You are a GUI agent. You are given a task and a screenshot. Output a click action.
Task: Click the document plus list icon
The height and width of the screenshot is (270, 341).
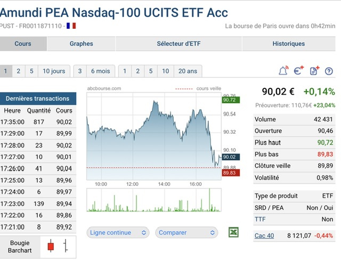pyautogui.click(x=314, y=71)
